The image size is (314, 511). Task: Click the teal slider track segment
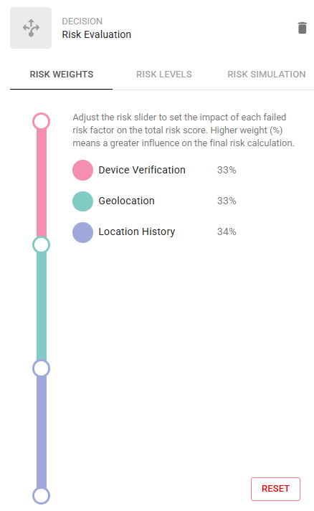click(x=42, y=307)
